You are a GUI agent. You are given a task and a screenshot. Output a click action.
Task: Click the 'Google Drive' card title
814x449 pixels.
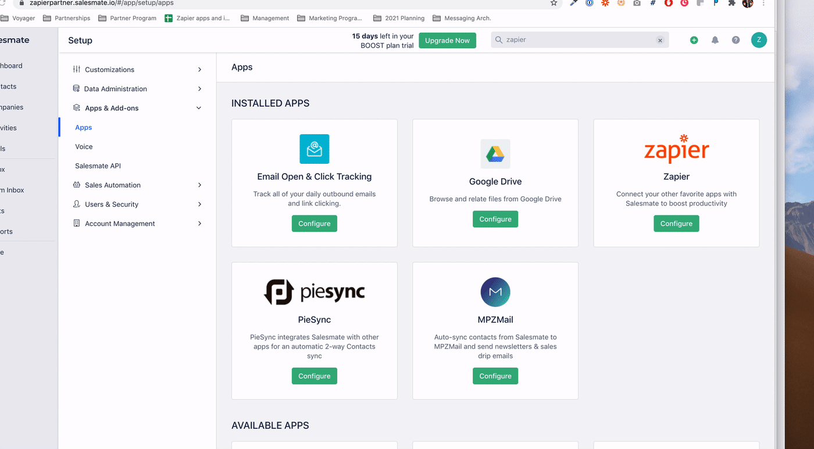click(495, 181)
